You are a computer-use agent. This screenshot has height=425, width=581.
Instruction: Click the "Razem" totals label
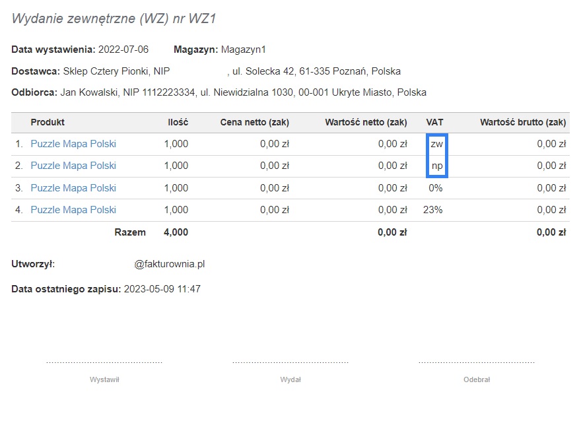point(130,232)
